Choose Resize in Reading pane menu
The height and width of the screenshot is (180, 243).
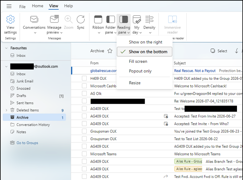pyautogui.click(x=145, y=83)
